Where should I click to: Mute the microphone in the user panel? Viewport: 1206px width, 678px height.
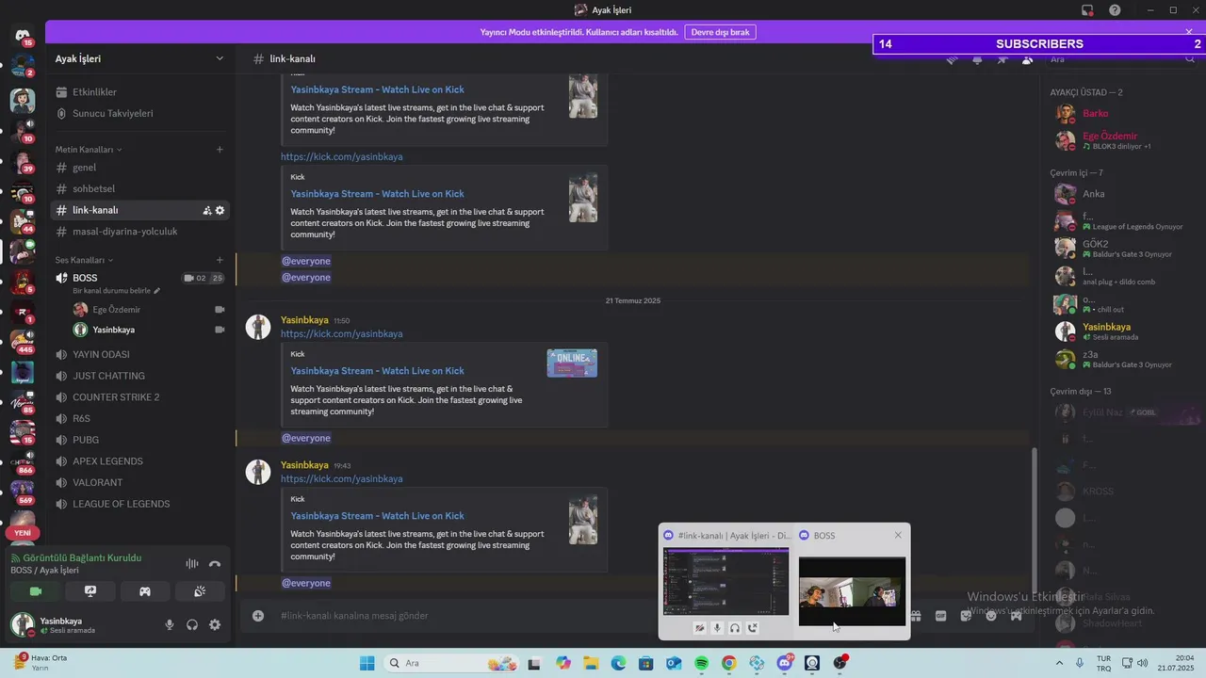tap(170, 624)
